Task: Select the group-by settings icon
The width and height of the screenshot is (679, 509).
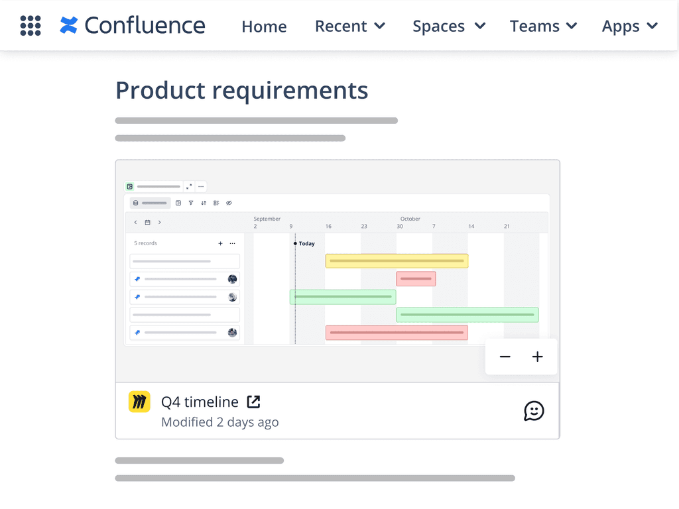Action: (x=216, y=203)
